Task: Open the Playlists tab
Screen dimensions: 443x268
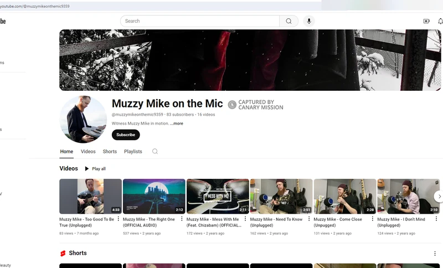Action: click(x=133, y=152)
